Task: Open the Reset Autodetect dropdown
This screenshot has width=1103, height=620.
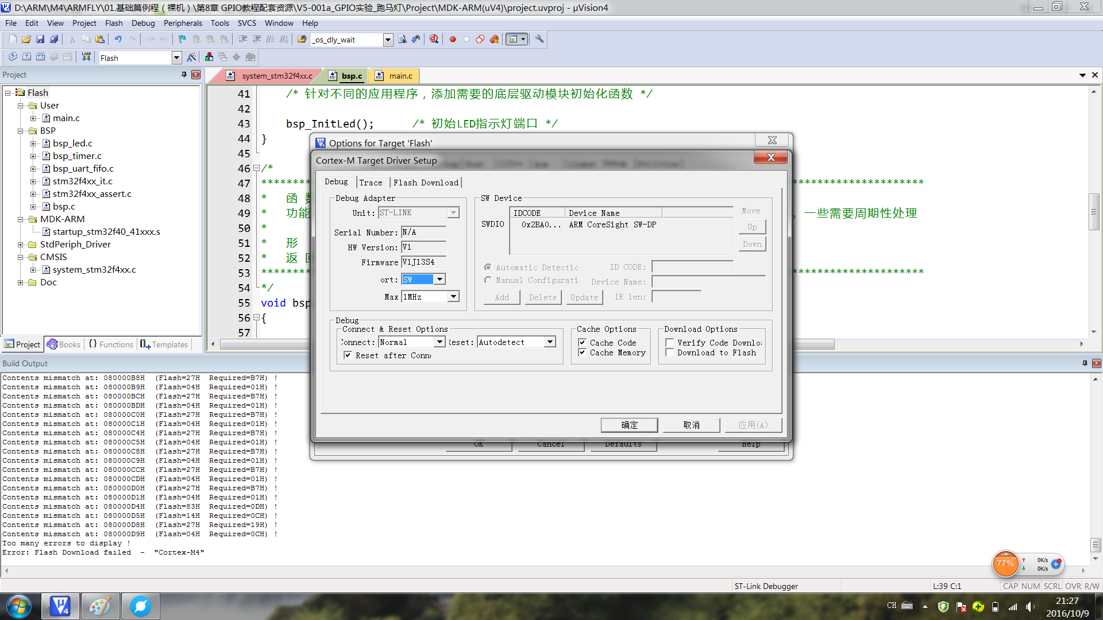Action: pyautogui.click(x=550, y=342)
